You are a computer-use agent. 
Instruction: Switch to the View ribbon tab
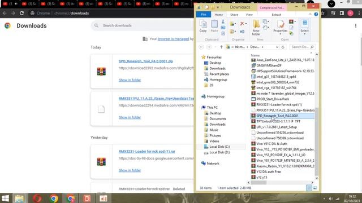pyautogui.click(x=249, y=15)
